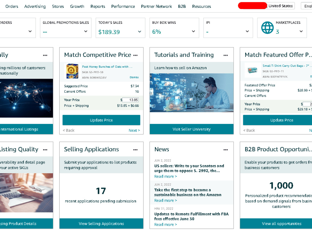Open Selling Applications options ellipsis
Viewport: 312px width, 234px height.
[135, 150]
